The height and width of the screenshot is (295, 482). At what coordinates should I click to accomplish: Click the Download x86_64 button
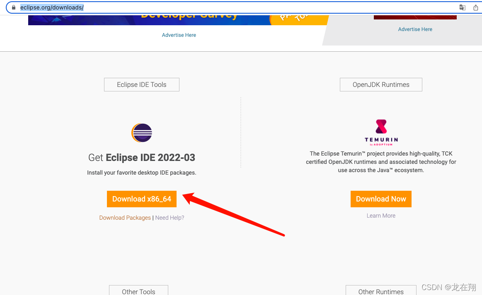point(142,199)
